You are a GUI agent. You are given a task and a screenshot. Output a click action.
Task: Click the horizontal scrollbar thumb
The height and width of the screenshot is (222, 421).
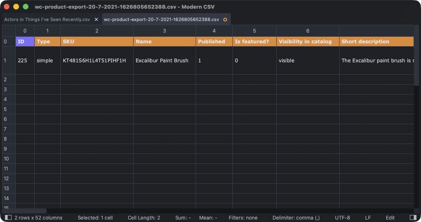pyautogui.click(x=24, y=211)
